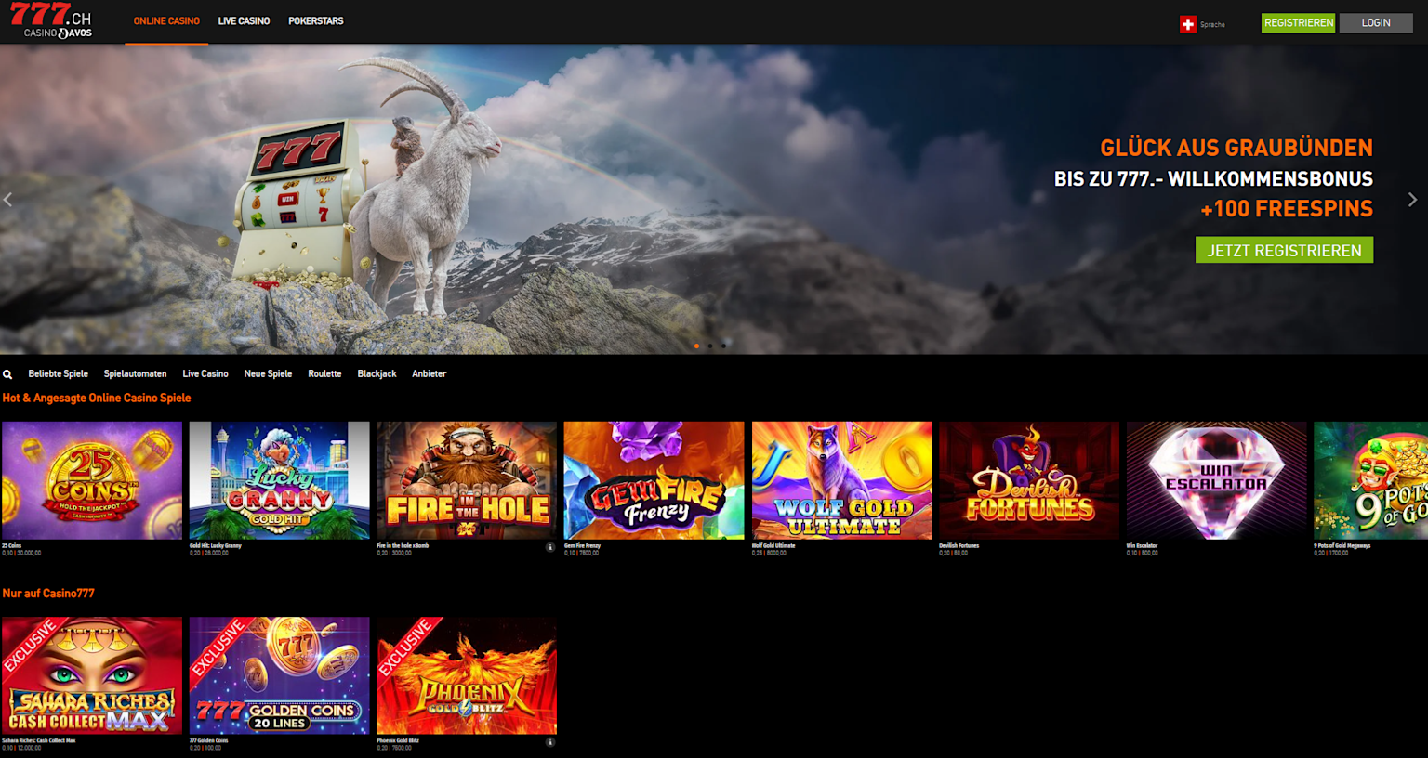Click 'Sahara Riches: Cash Collect Max' title text

point(39,741)
